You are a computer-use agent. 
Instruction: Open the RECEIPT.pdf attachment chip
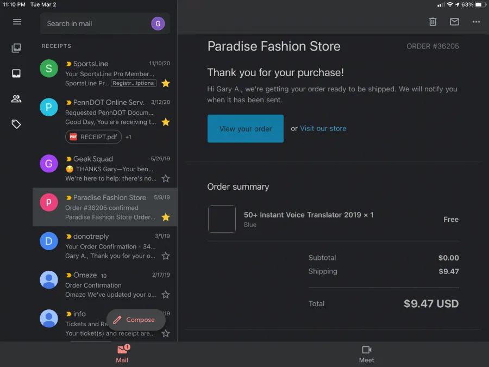tap(93, 136)
